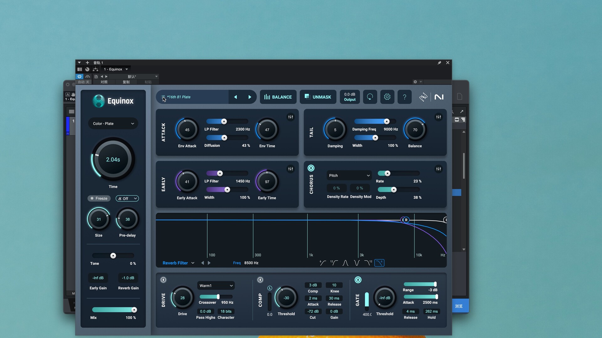Viewport: 602px width, 338px height.
Task: Select the 12 dB low-pass filter shape
Action: tap(368, 263)
